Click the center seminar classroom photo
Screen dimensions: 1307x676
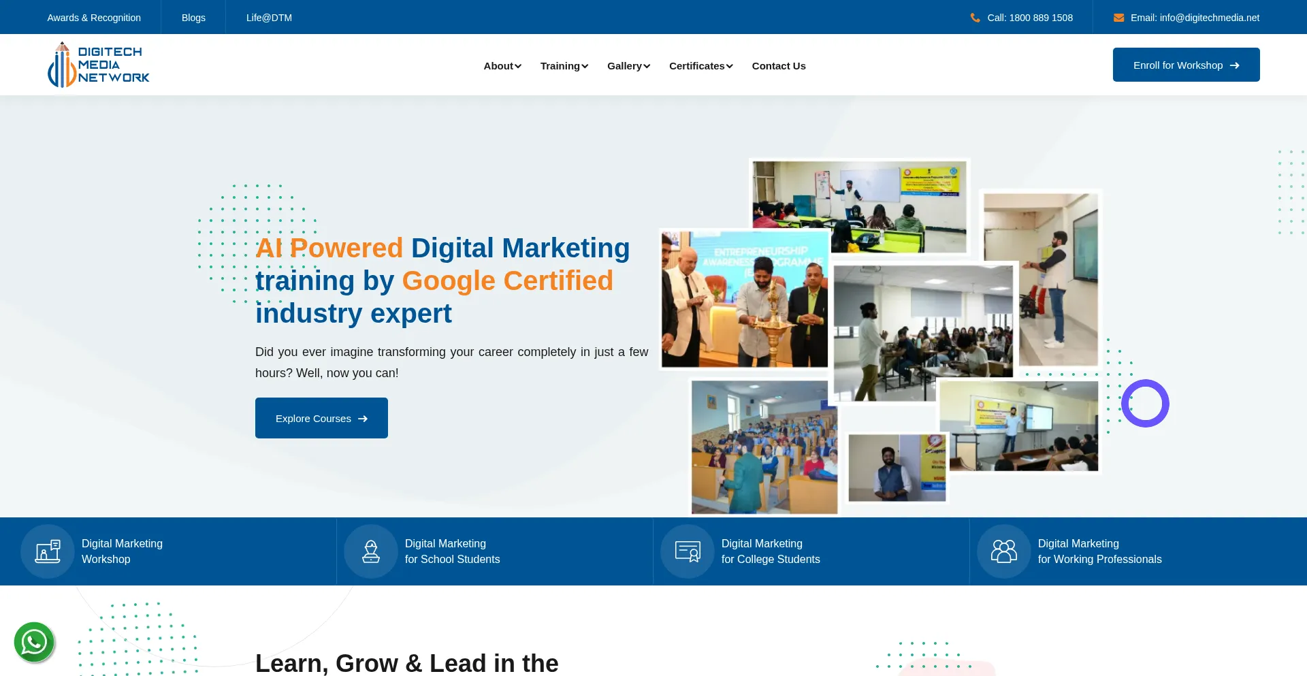[x=923, y=332]
